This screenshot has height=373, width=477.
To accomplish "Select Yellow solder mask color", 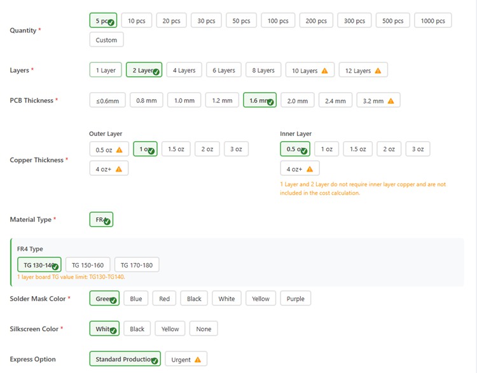I will click(260, 299).
